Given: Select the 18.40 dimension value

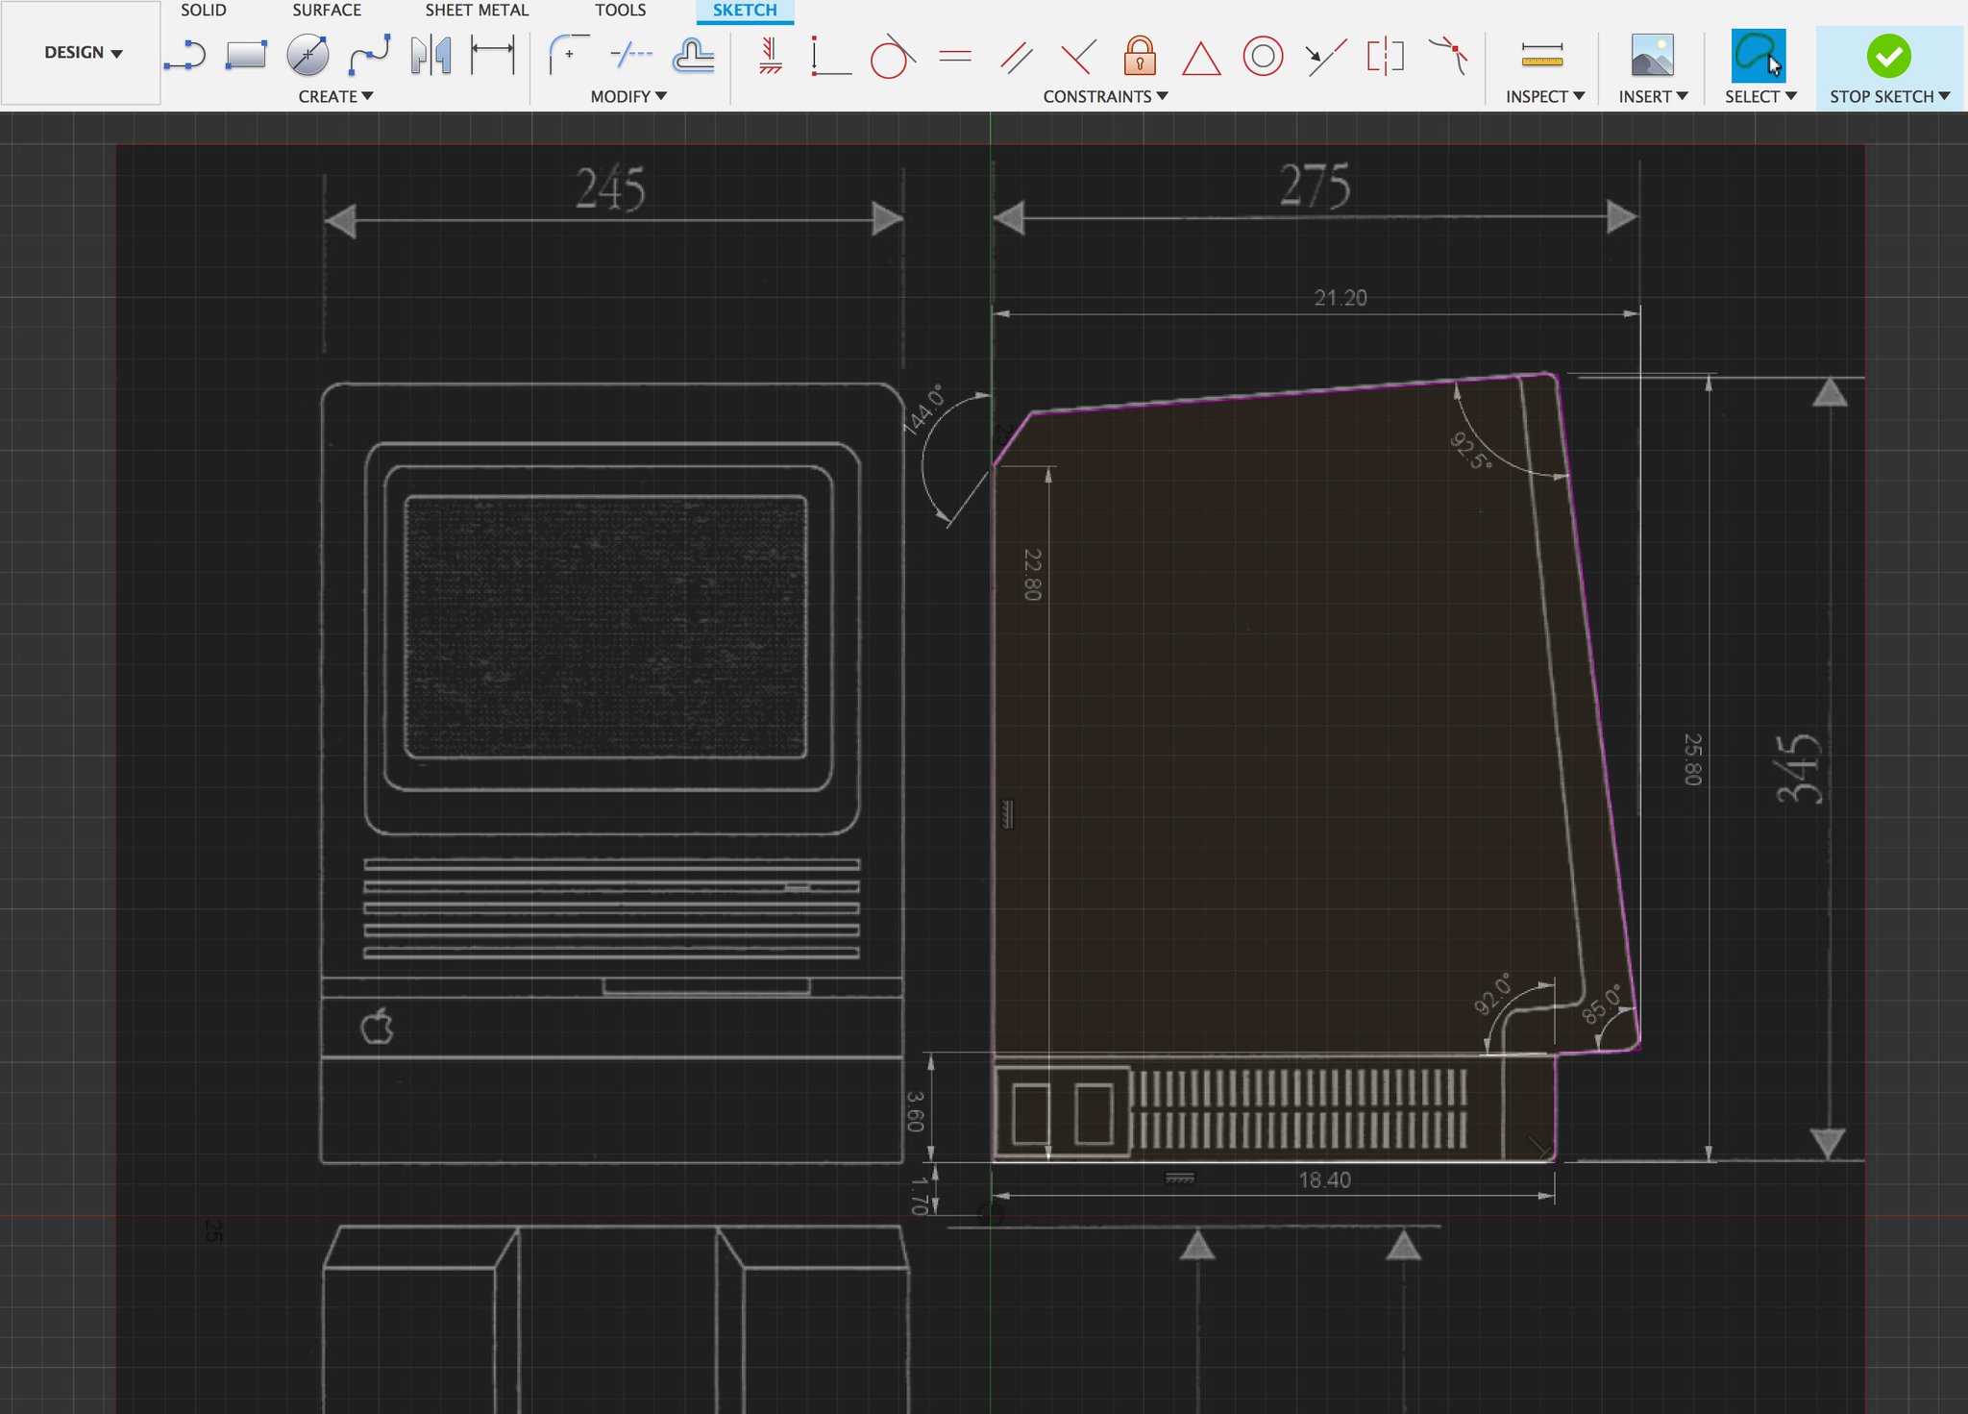Looking at the screenshot, I should (1325, 1179).
